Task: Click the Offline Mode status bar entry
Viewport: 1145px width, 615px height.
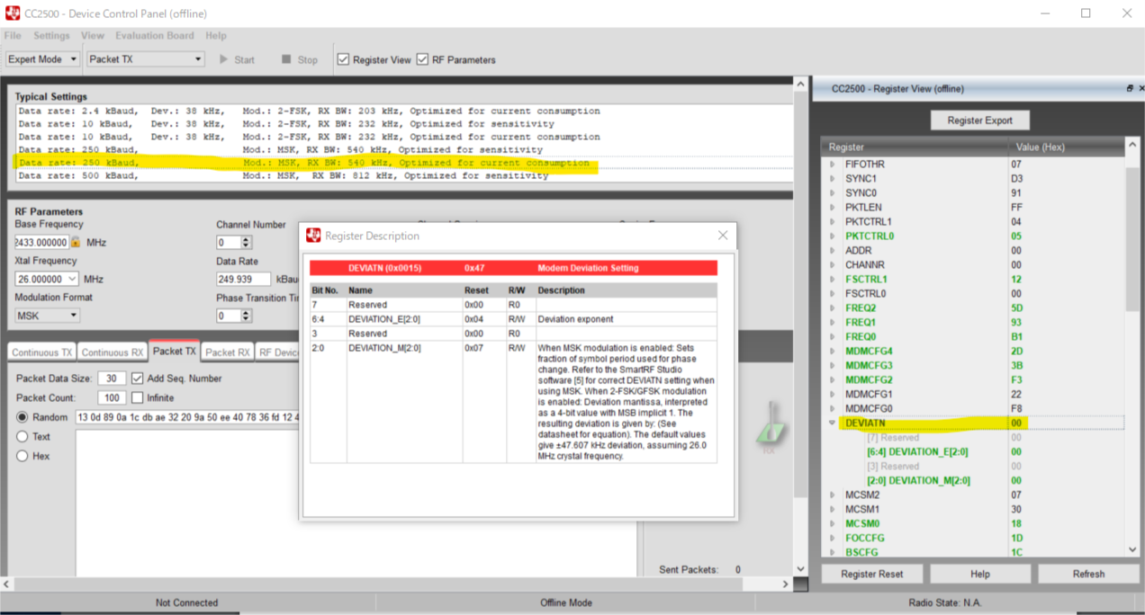Action: (x=565, y=602)
